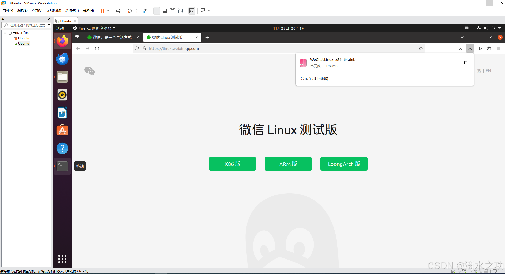Close the 微信 Linux 测试版 tab
The image size is (505, 274).
pos(197,37)
